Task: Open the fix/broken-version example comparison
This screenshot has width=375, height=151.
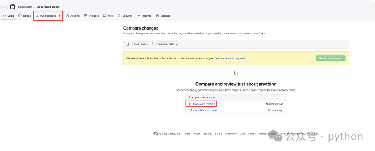Action: (x=204, y=104)
